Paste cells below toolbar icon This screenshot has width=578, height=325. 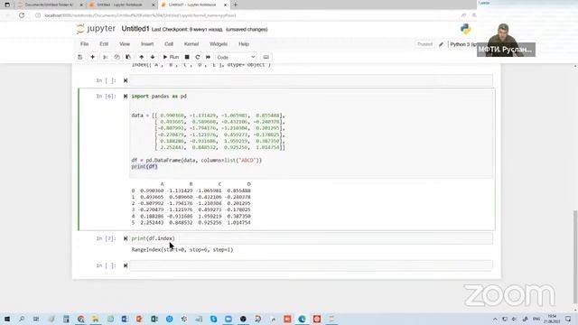[128, 57]
